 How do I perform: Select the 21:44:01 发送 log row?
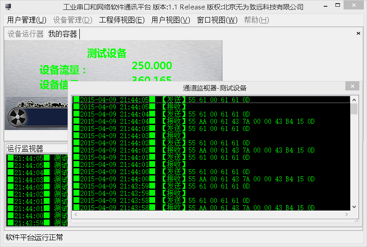pyautogui.click(x=211, y=157)
